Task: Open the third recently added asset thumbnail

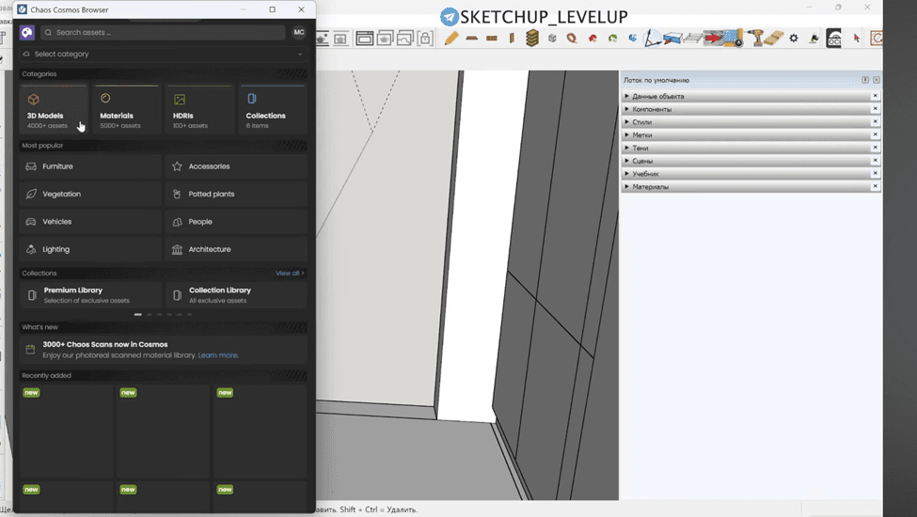Action: point(260,431)
